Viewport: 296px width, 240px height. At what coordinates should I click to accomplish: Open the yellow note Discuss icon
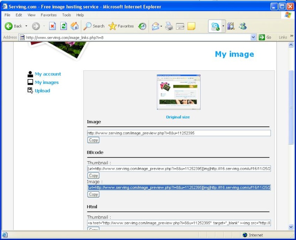click(191, 26)
